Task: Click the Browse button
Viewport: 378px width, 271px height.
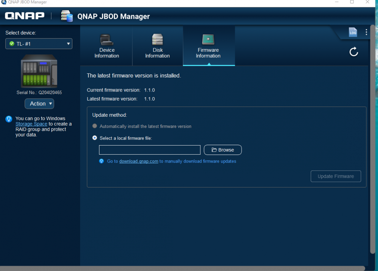Action: point(223,150)
